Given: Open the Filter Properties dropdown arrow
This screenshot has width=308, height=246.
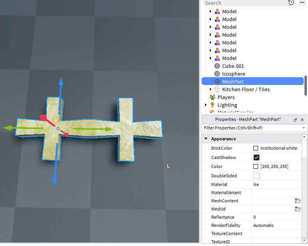Looking at the screenshot, I should tap(304, 128).
